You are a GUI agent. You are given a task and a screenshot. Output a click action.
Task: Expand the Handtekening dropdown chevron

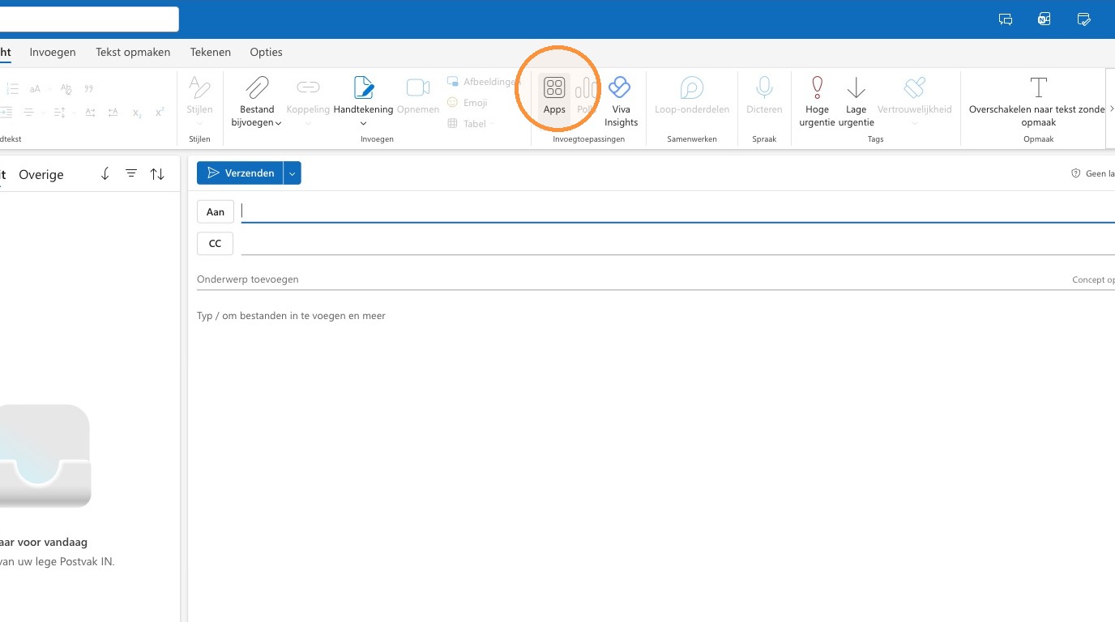click(363, 124)
